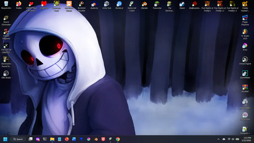Screen dimensions: 254x143
Task: Select the first Five Nights at Freddy's icon
Action: point(207,6)
